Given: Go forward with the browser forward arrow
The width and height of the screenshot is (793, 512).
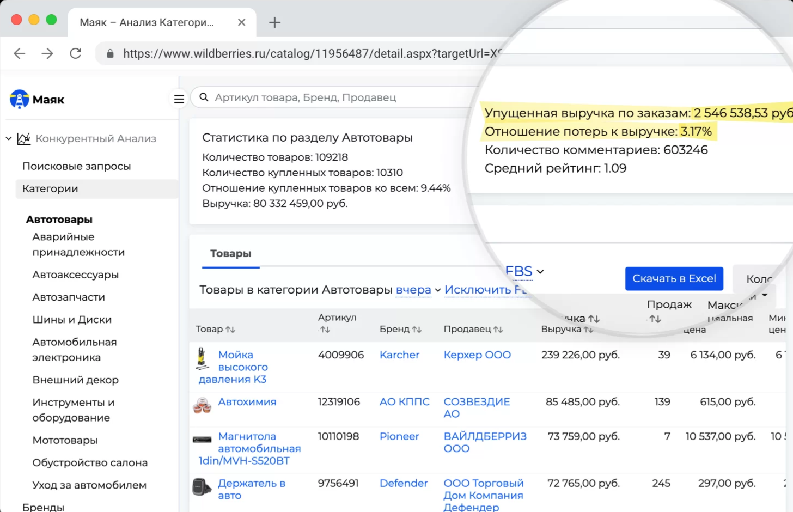Looking at the screenshot, I should [x=47, y=53].
